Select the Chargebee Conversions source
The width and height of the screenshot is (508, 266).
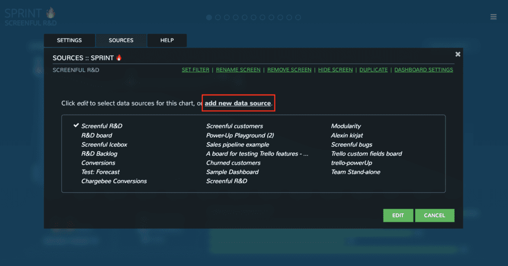click(x=114, y=181)
